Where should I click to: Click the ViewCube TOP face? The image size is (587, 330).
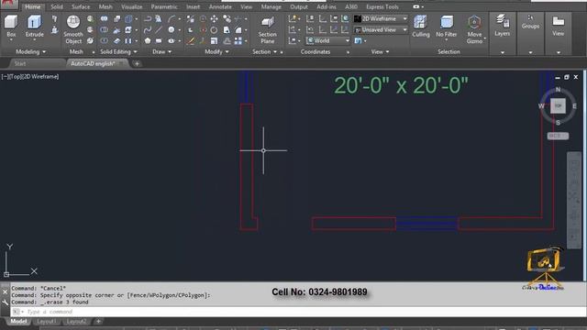pos(558,106)
